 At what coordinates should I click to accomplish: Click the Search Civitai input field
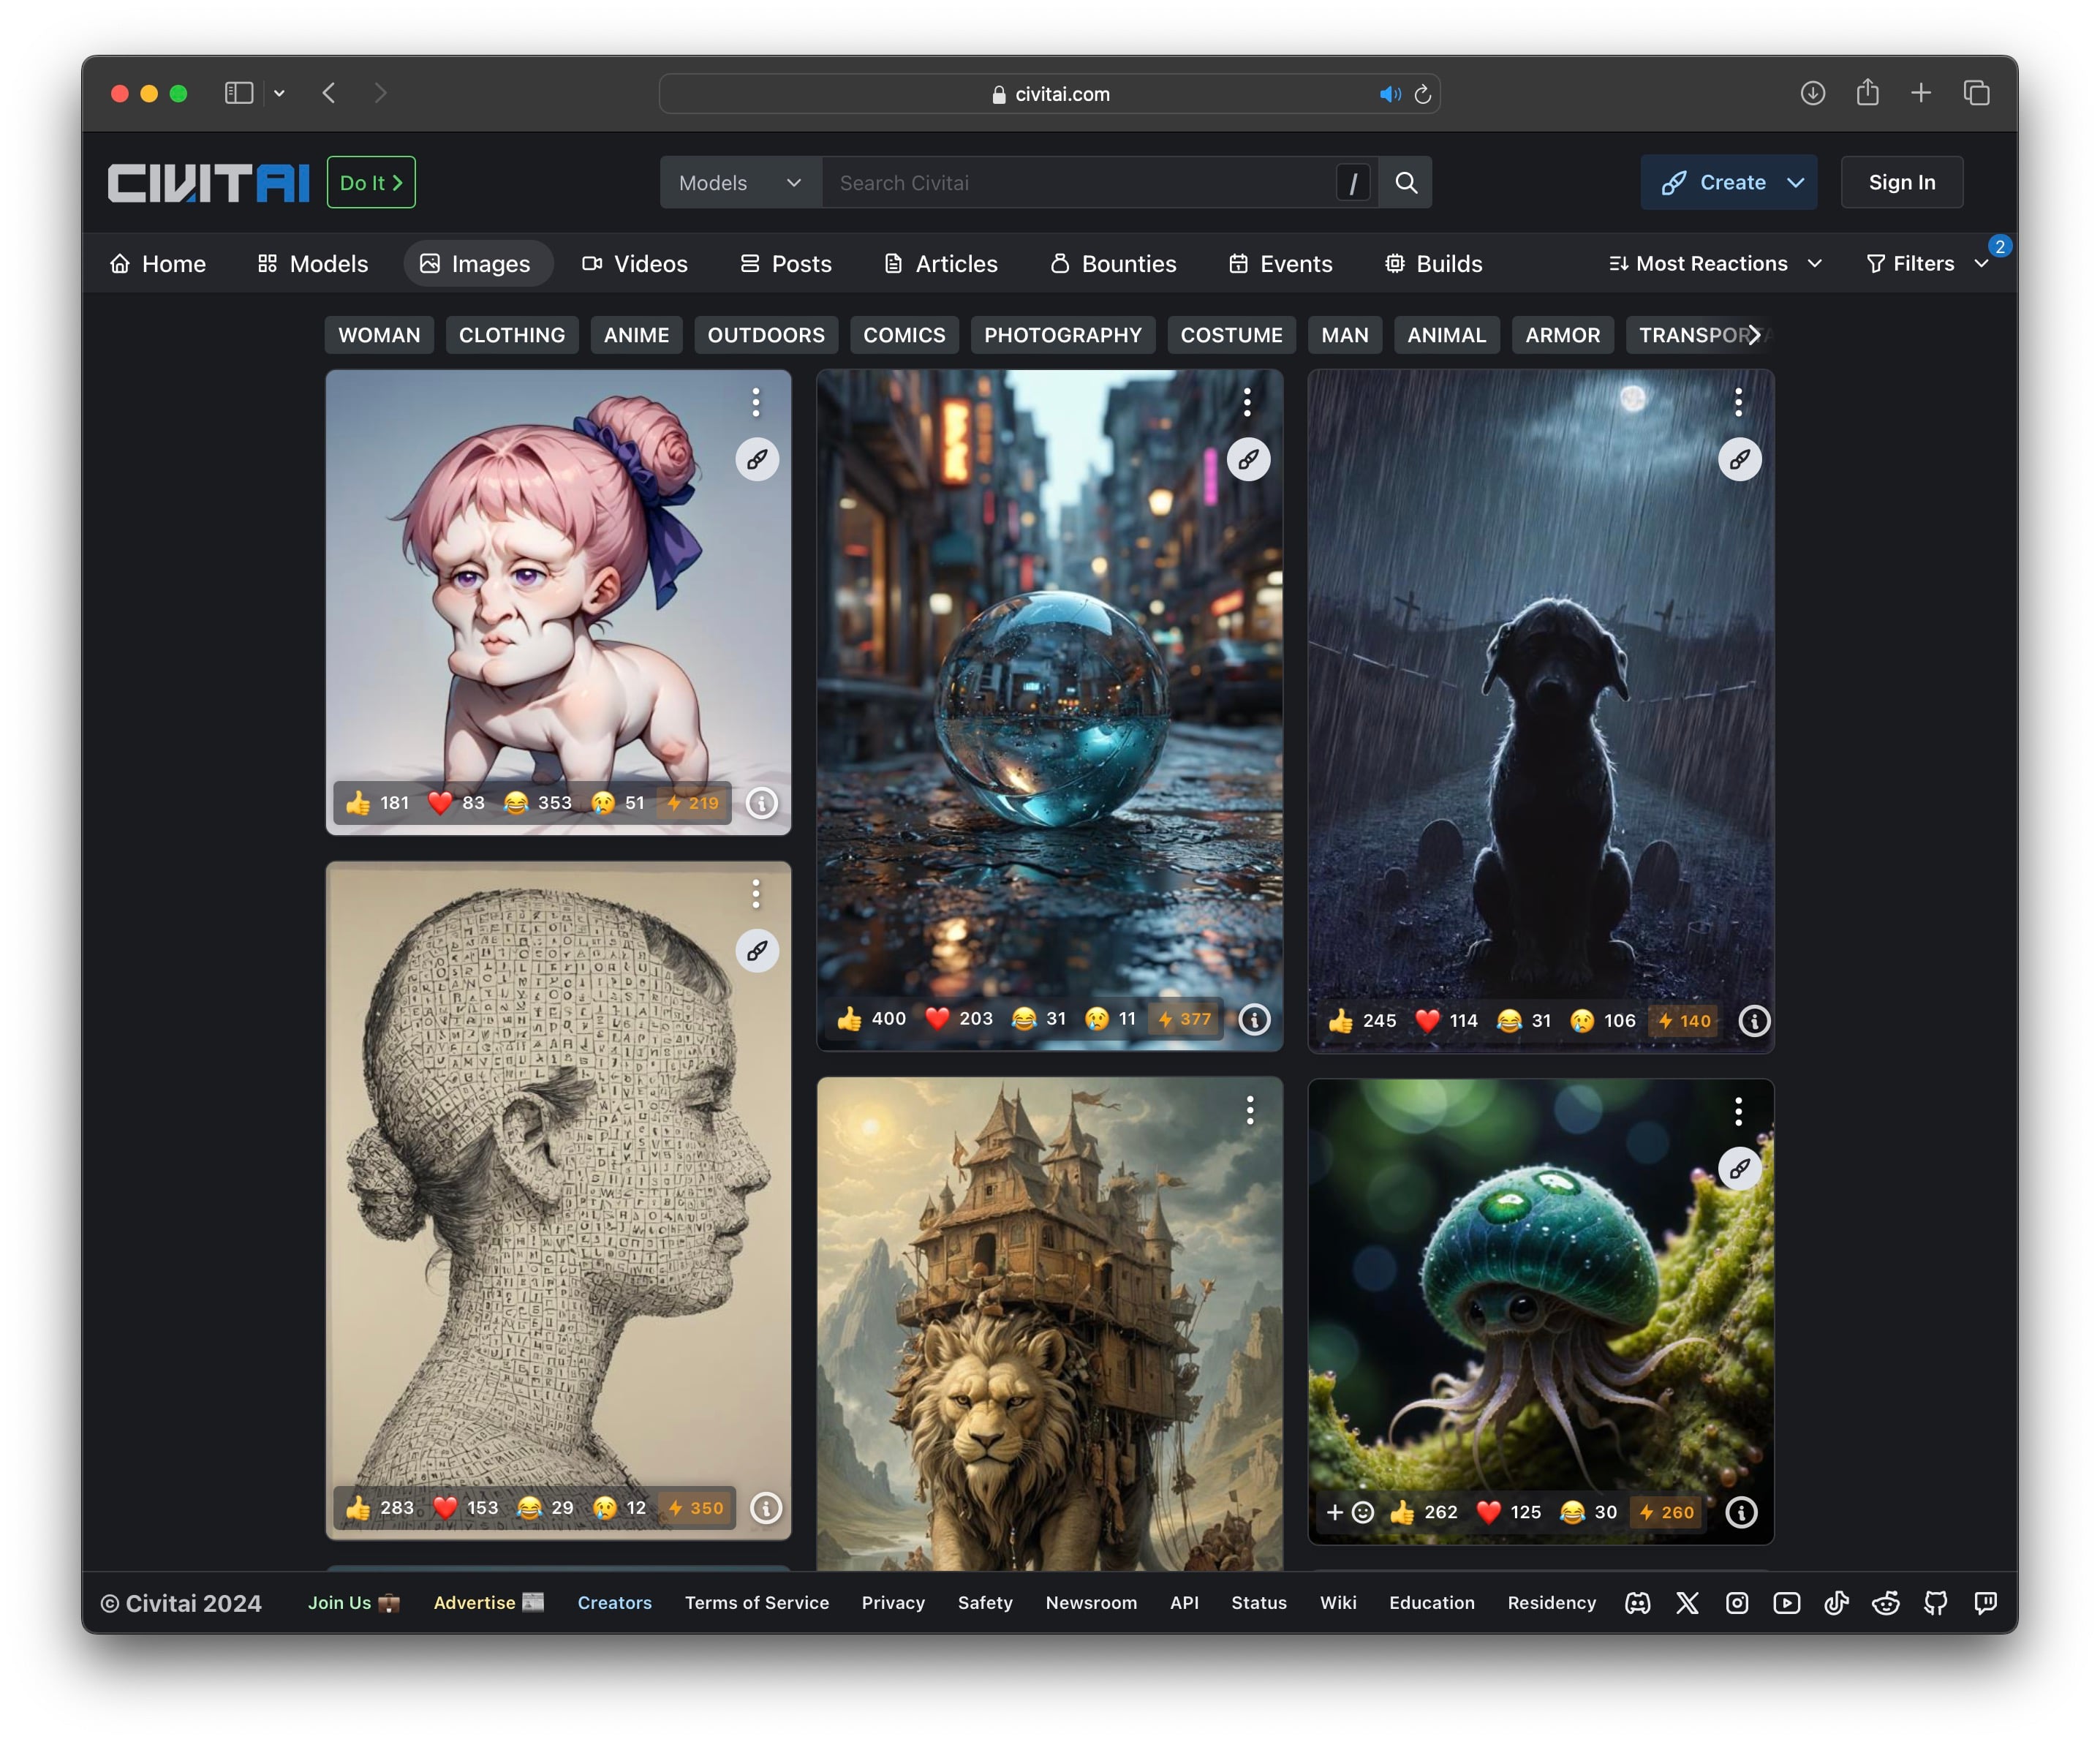coord(1080,183)
